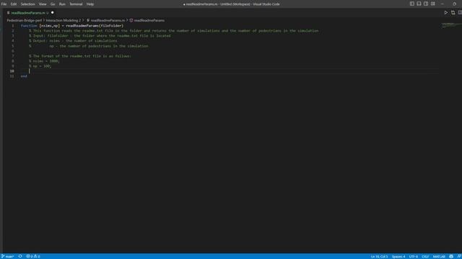
Task: Open the Help menu
Action: (x=90, y=4)
